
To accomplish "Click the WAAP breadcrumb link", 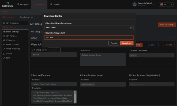I will (x=5, y=12).
